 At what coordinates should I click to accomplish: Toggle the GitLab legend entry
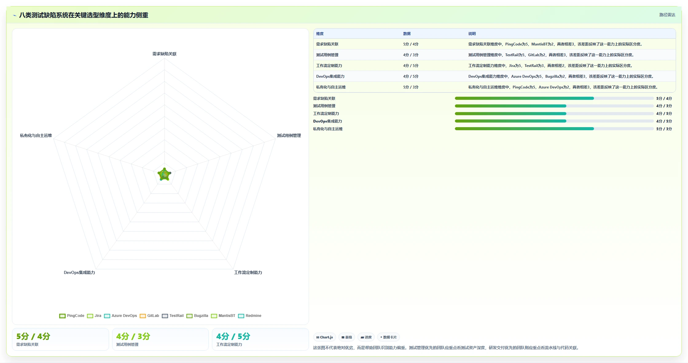(x=149, y=316)
